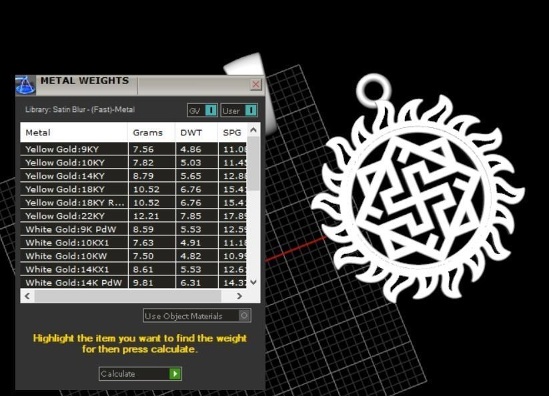
Task: Select the Yellow Gold:10KY row
Action: tap(134, 162)
